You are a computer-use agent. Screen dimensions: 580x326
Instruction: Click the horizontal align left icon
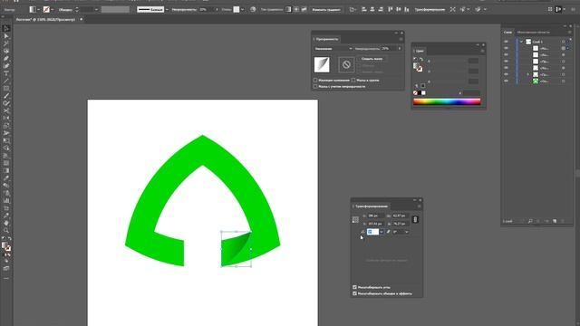tap(364, 9)
